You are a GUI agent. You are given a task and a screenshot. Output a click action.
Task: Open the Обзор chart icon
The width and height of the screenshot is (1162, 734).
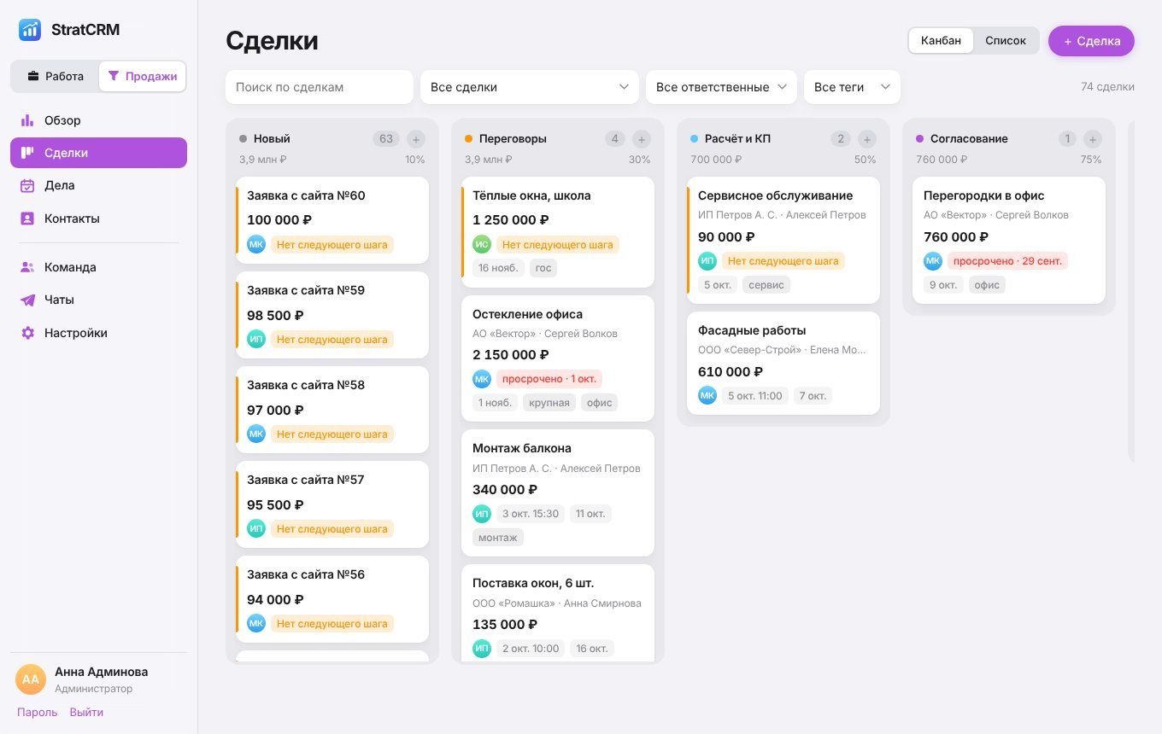point(27,120)
